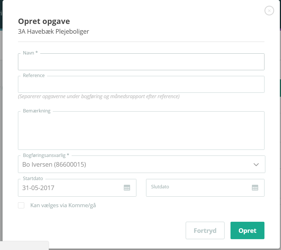Click the 'Bogføringsansvarlig *' field label
This screenshot has width=281, height=250.
[x=46, y=155]
